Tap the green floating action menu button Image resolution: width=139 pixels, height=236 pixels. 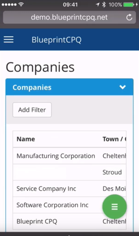pos(115,207)
